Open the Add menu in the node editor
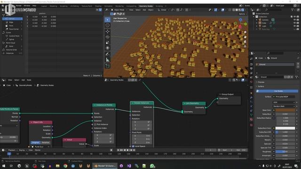301x169 pixels. point(23,80)
